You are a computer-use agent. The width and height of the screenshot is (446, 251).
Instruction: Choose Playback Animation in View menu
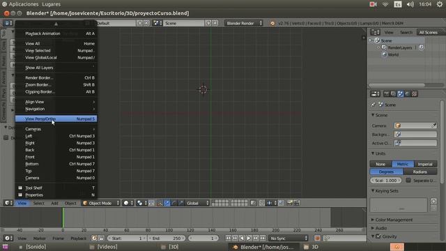pyautogui.click(x=56, y=33)
